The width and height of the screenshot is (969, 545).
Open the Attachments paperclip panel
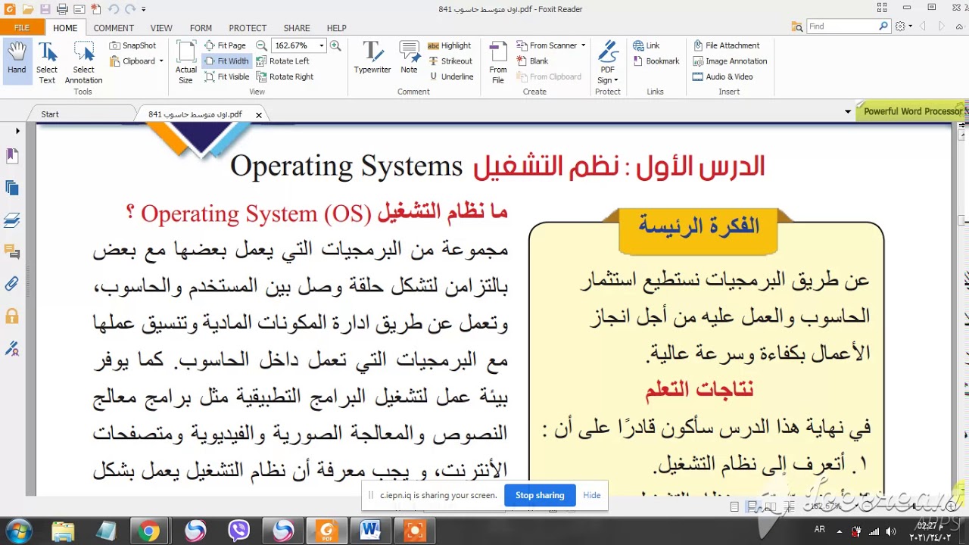point(11,284)
